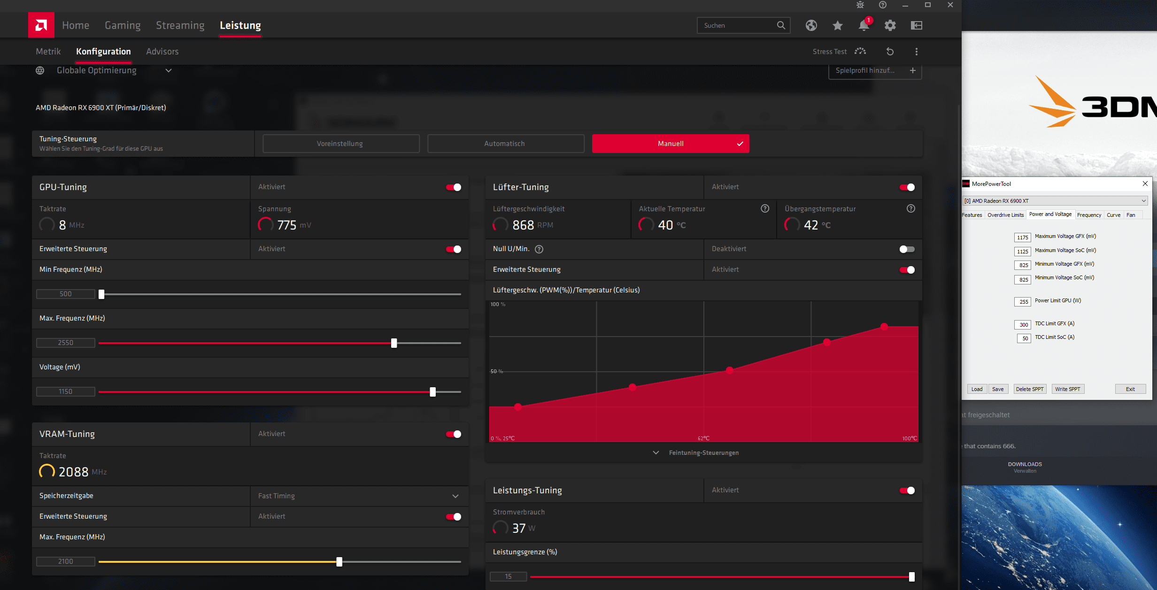Open the web browser globe icon

pos(811,25)
